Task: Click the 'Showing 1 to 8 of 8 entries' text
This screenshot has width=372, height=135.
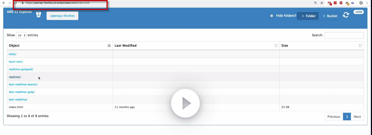Action: [28, 116]
